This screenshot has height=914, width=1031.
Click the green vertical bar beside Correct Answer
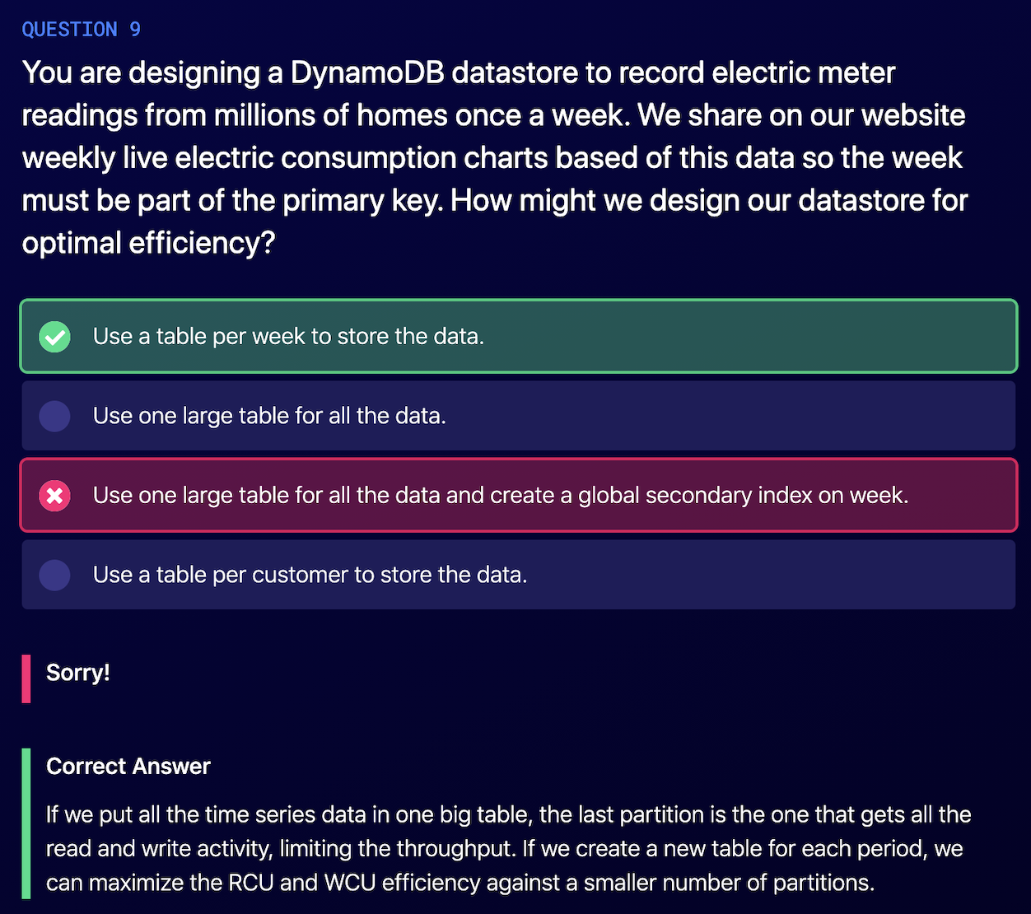pos(26,823)
